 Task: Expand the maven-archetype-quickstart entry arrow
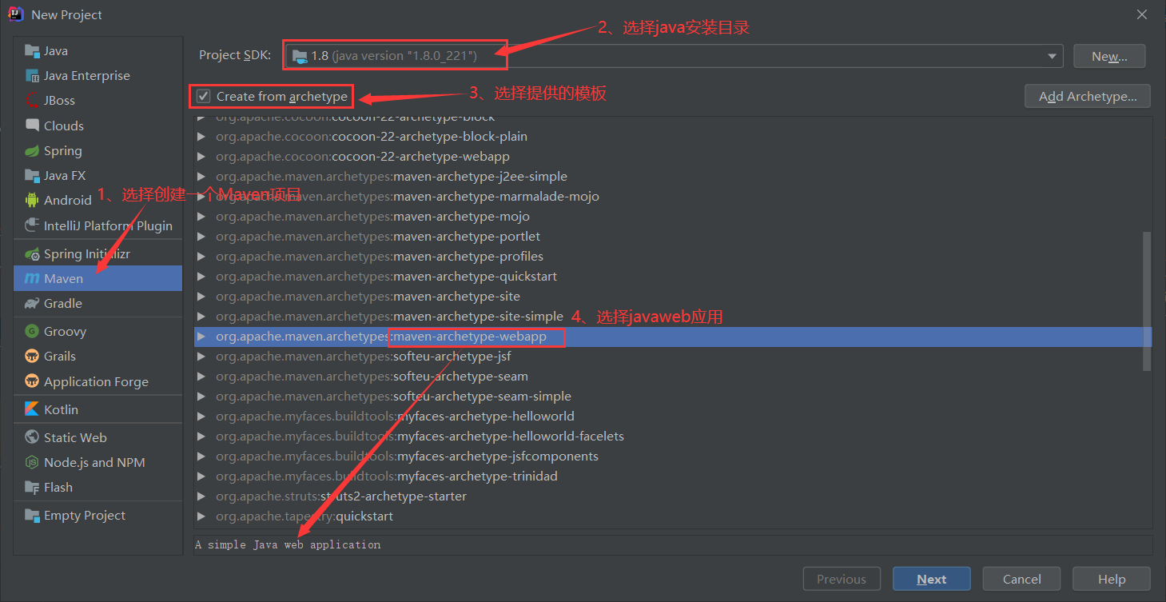point(201,277)
